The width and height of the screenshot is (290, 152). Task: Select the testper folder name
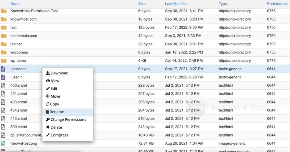coord(16,44)
